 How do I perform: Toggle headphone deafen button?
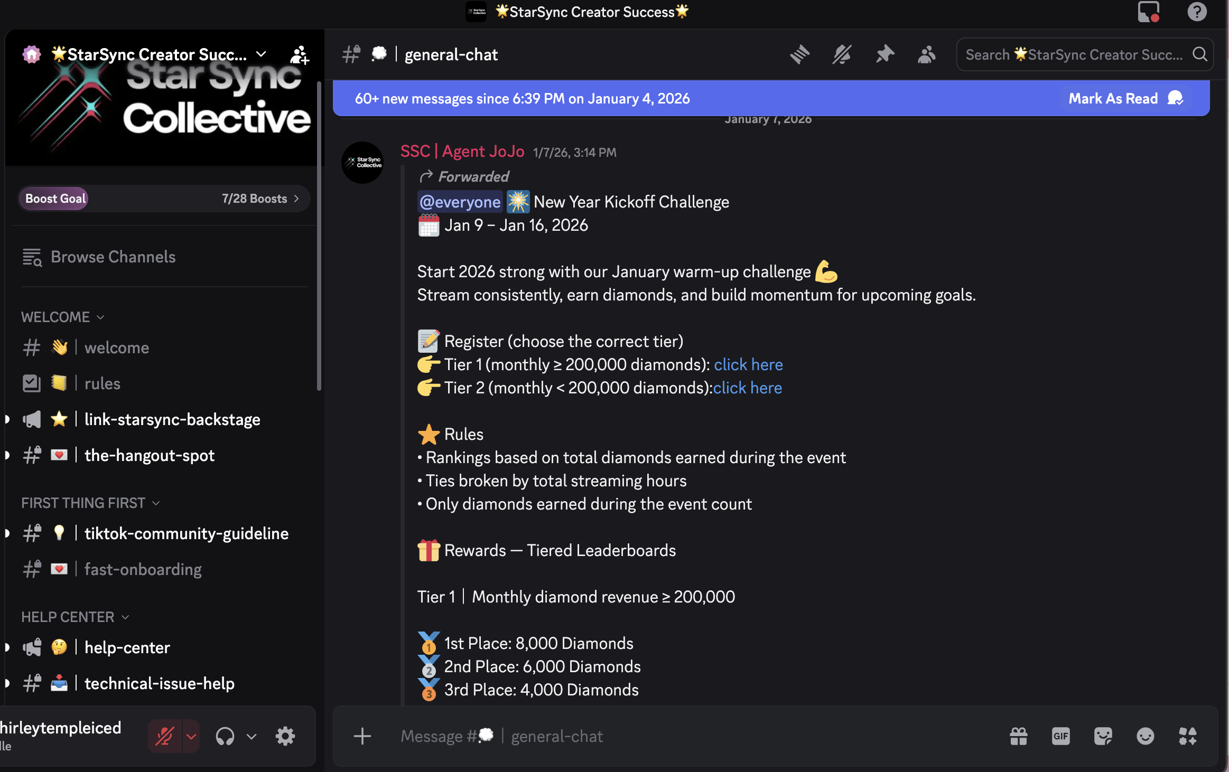tap(225, 736)
